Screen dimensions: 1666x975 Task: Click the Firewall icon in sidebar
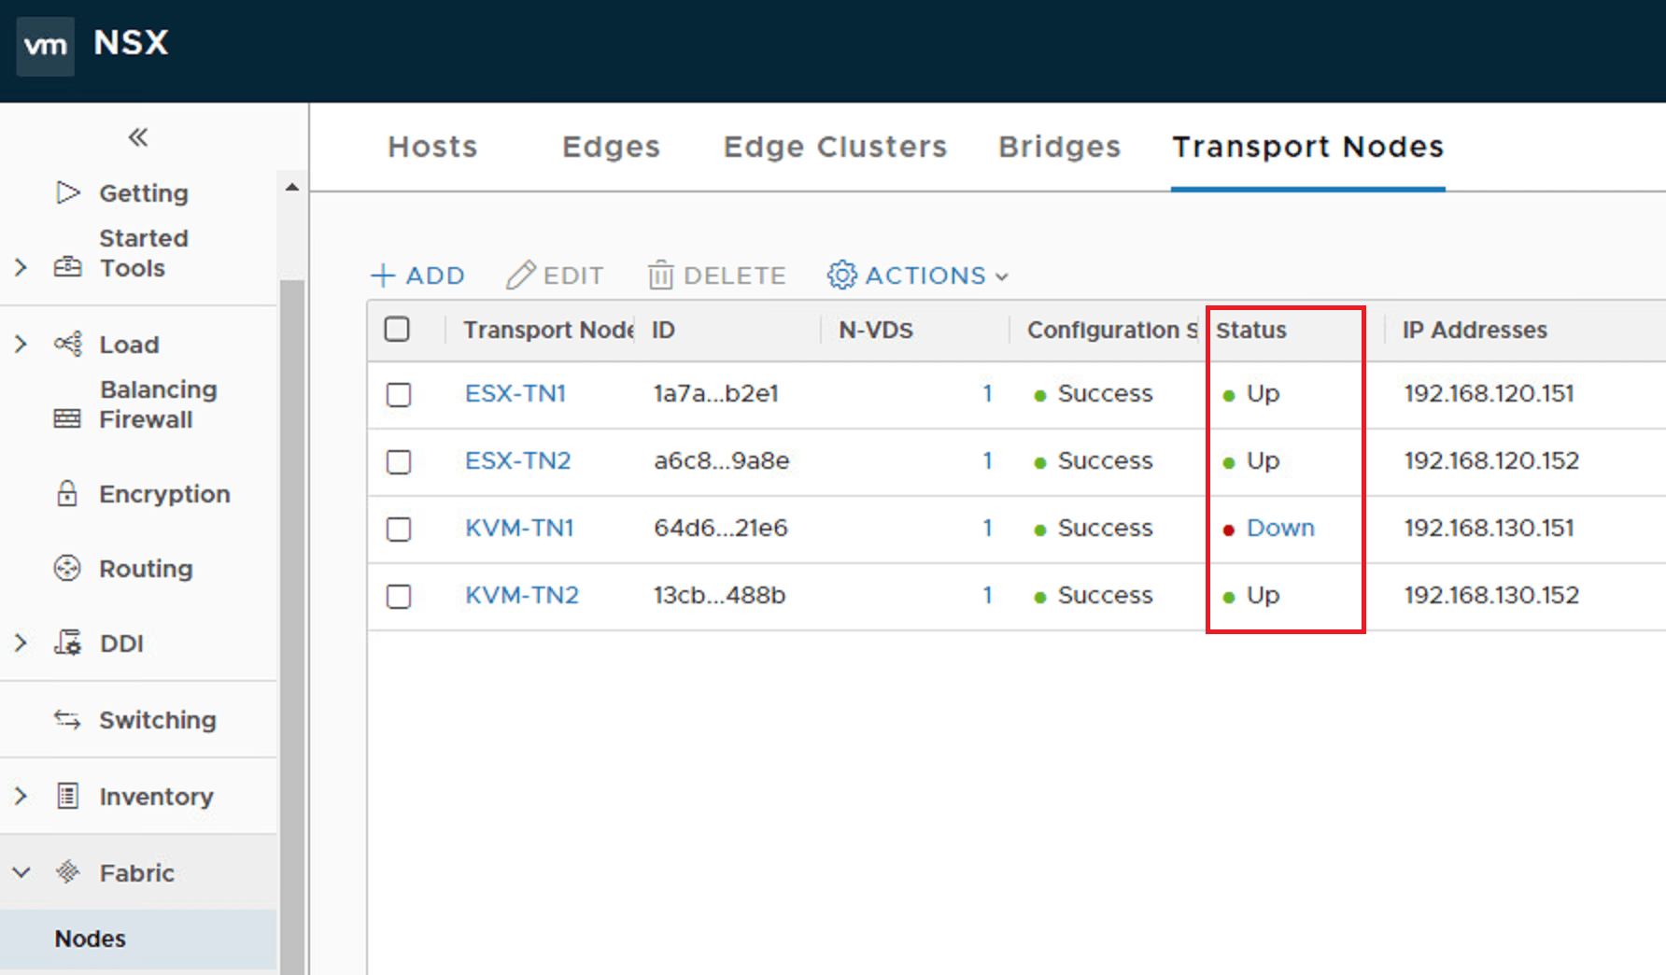pos(67,418)
